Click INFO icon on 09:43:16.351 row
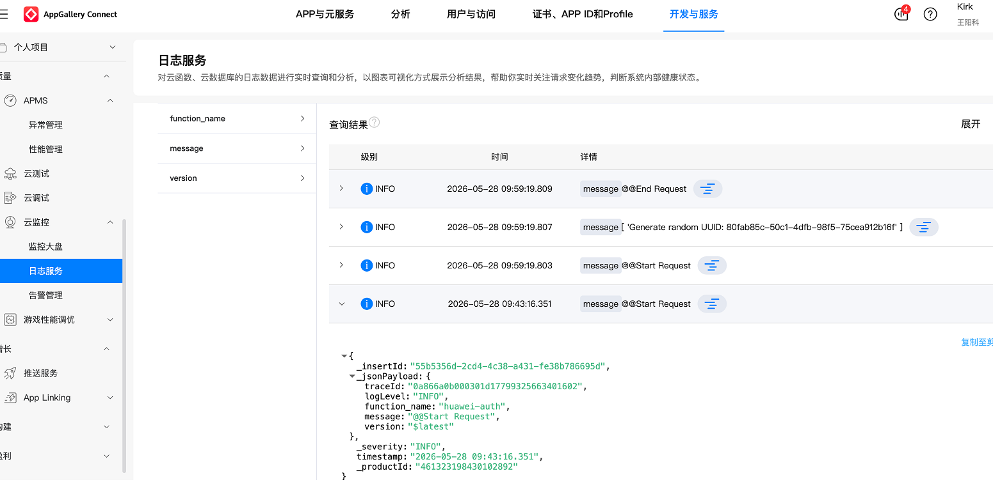Viewport: 993px width, 487px height. point(366,304)
